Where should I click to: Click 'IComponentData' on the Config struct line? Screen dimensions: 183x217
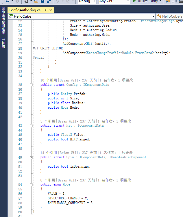[x=96, y=85]
